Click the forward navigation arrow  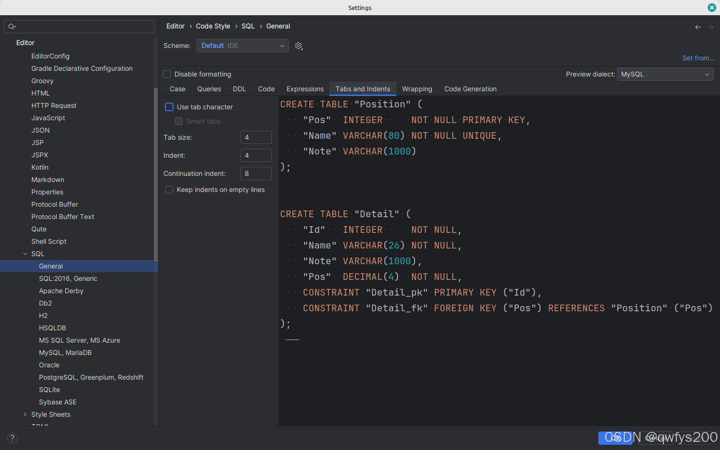710,27
